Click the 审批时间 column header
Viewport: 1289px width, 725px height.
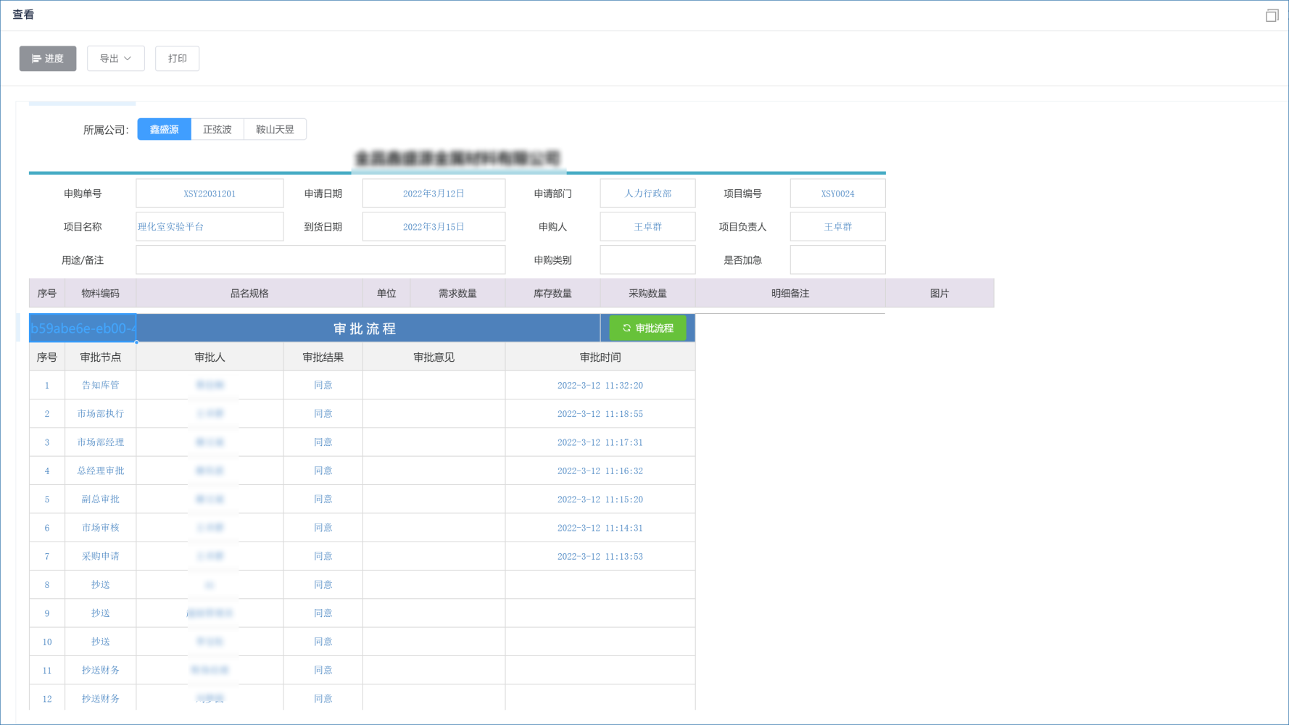tap(600, 357)
